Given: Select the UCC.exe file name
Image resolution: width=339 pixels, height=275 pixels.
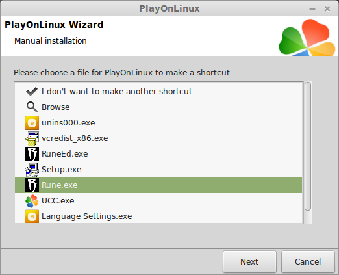Looking at the screenshot, I should click(x=58, y=201).
